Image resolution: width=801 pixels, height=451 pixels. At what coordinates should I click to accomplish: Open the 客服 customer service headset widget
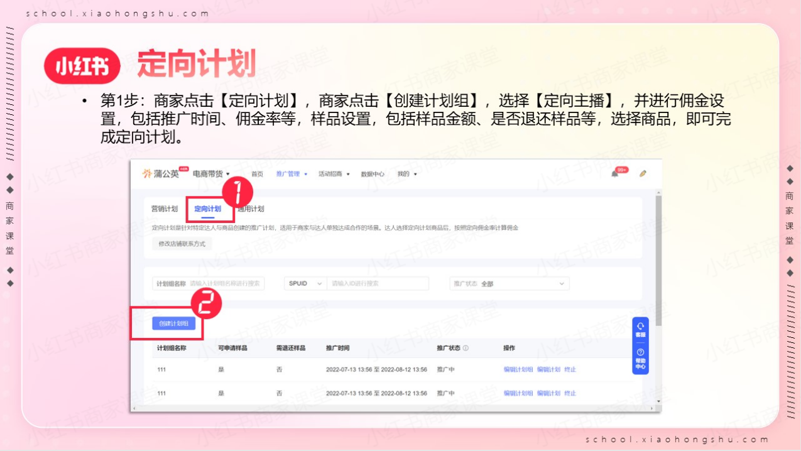(x=640, y=329)
